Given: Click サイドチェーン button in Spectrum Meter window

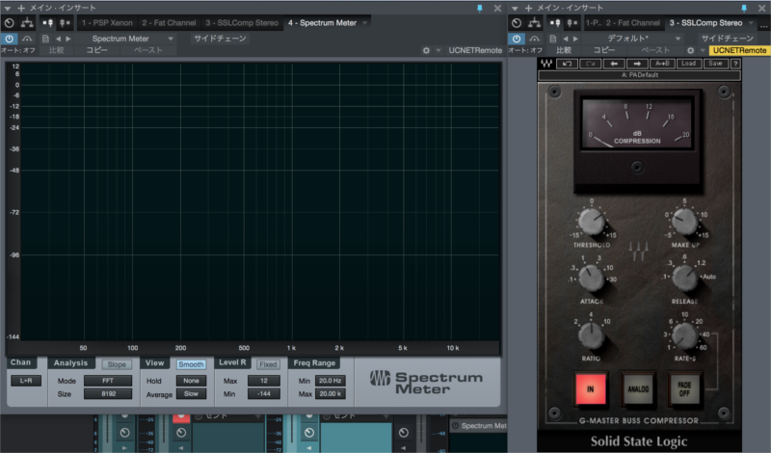Looking at the screenshot, I should (220, 39).
